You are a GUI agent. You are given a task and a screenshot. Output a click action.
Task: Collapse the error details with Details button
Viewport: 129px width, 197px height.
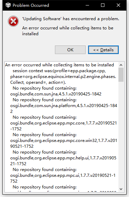(103, 50)
